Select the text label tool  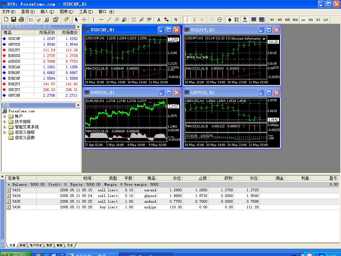(159, 20)
